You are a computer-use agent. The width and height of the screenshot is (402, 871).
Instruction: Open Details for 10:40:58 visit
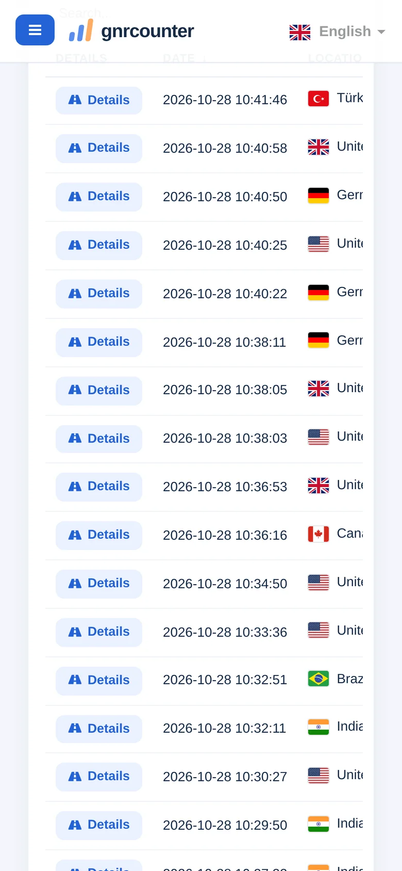(x=99, y=148)
